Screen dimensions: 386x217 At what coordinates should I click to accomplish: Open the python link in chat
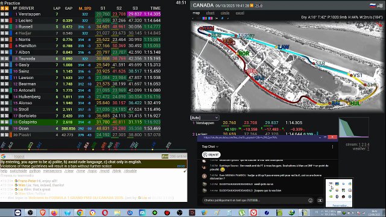point(35,171)
